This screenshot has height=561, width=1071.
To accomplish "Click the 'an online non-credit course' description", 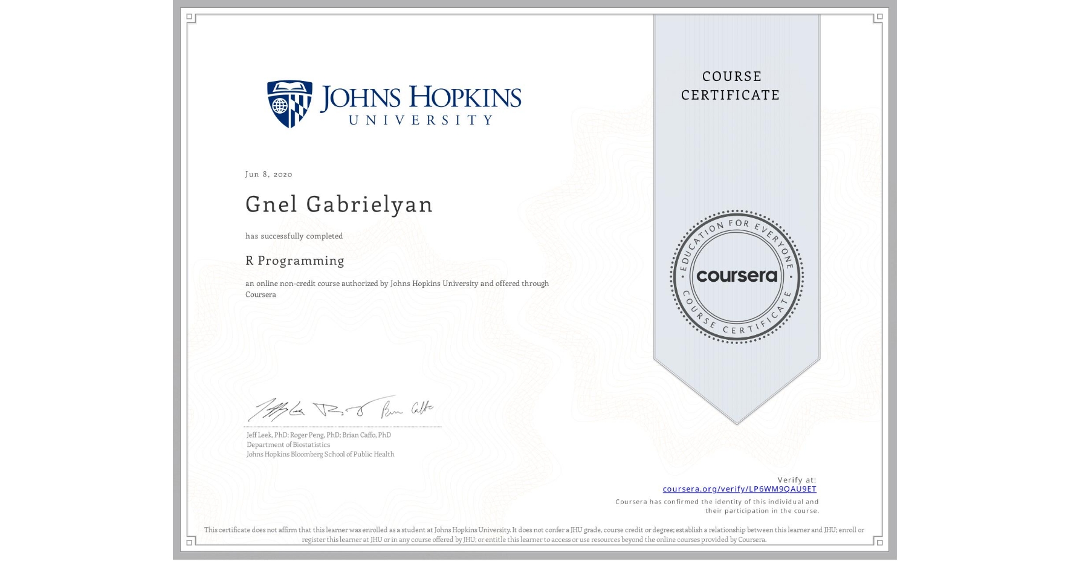I will click(x=397, y=289).
